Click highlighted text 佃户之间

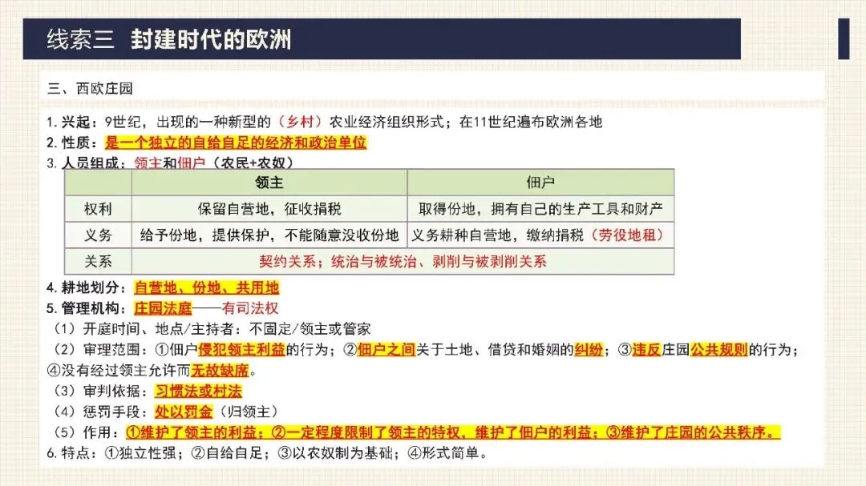click(x=386, y=350)
